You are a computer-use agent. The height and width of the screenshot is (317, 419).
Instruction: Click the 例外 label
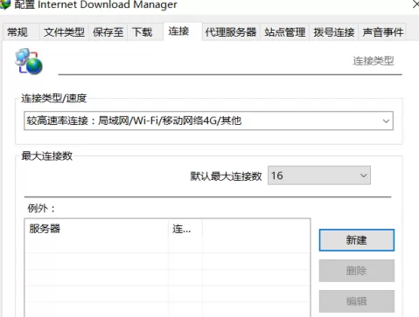click(41, 208)
